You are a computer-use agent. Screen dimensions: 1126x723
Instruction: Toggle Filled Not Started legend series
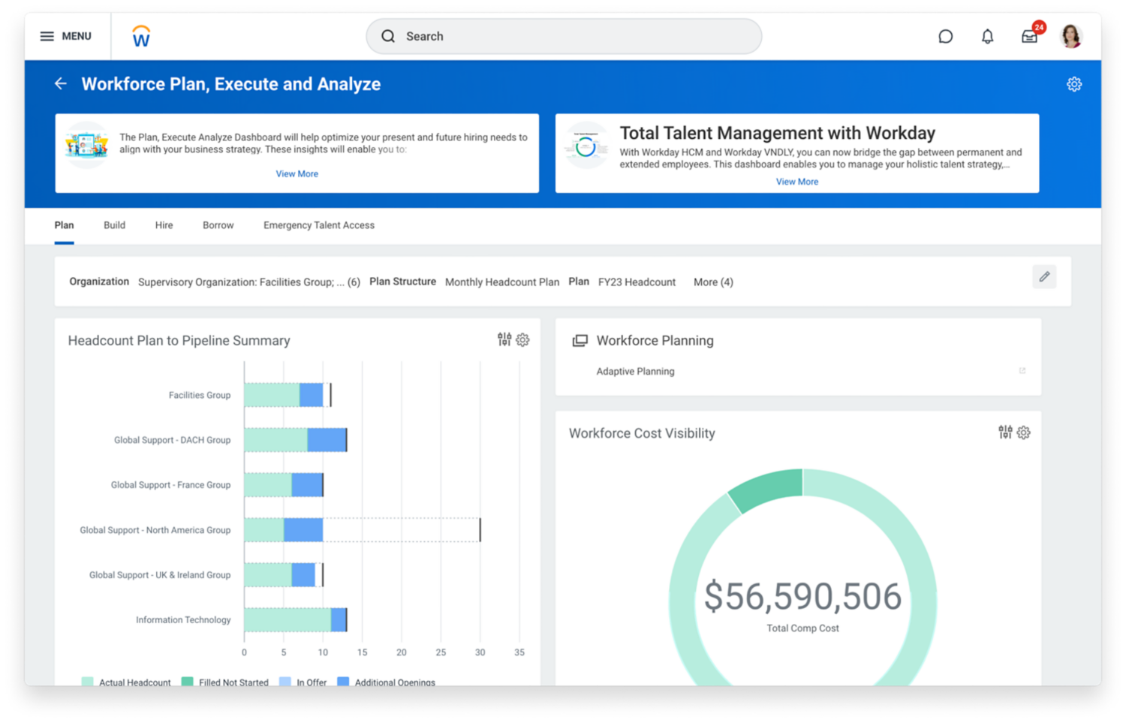tap(225, 682)
